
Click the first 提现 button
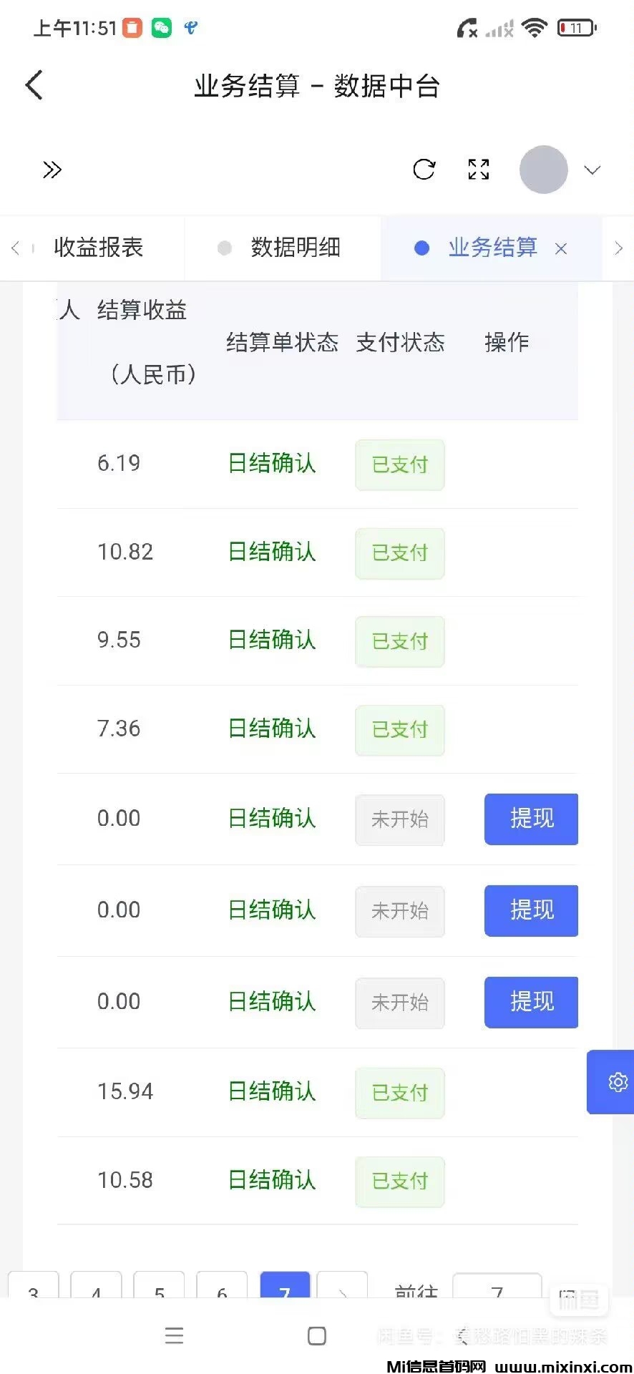point(531,819)
